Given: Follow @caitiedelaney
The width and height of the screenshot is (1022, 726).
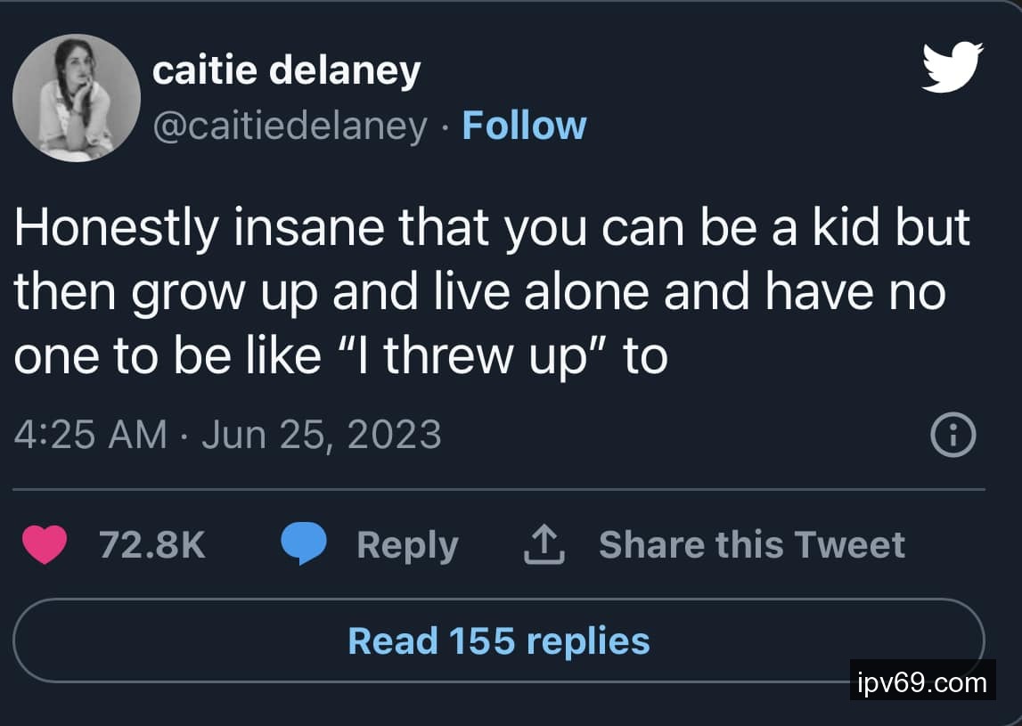Looking at the screenshot, I should click(524, 126).
